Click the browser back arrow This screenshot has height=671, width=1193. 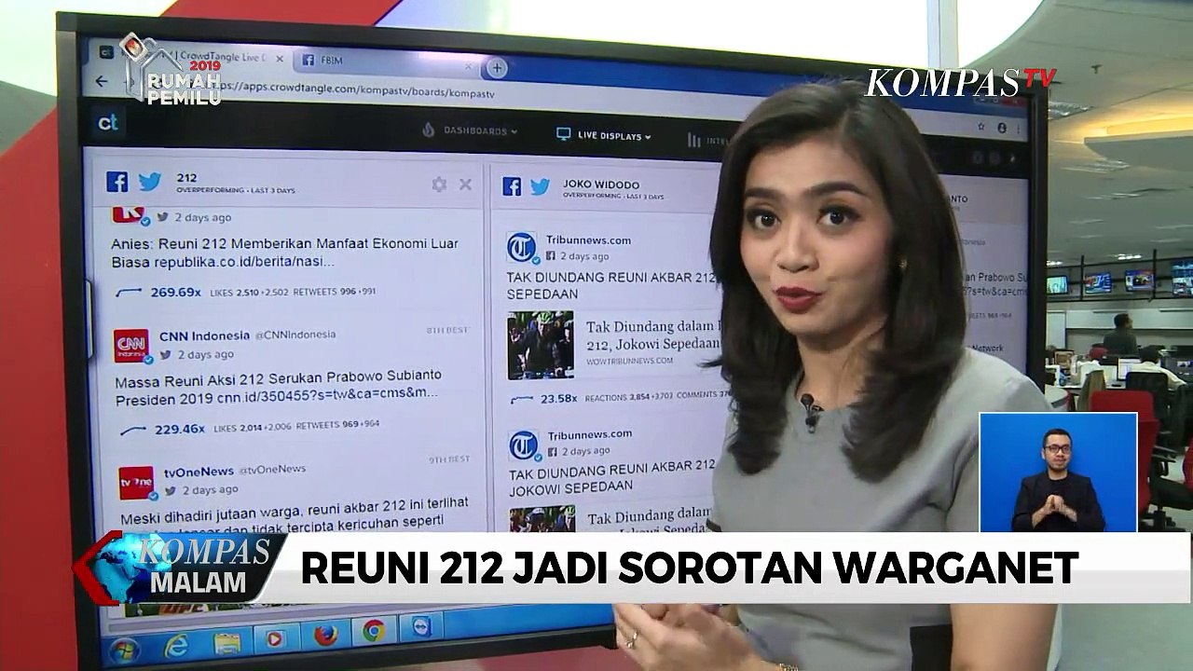click(x=102, y=81)
